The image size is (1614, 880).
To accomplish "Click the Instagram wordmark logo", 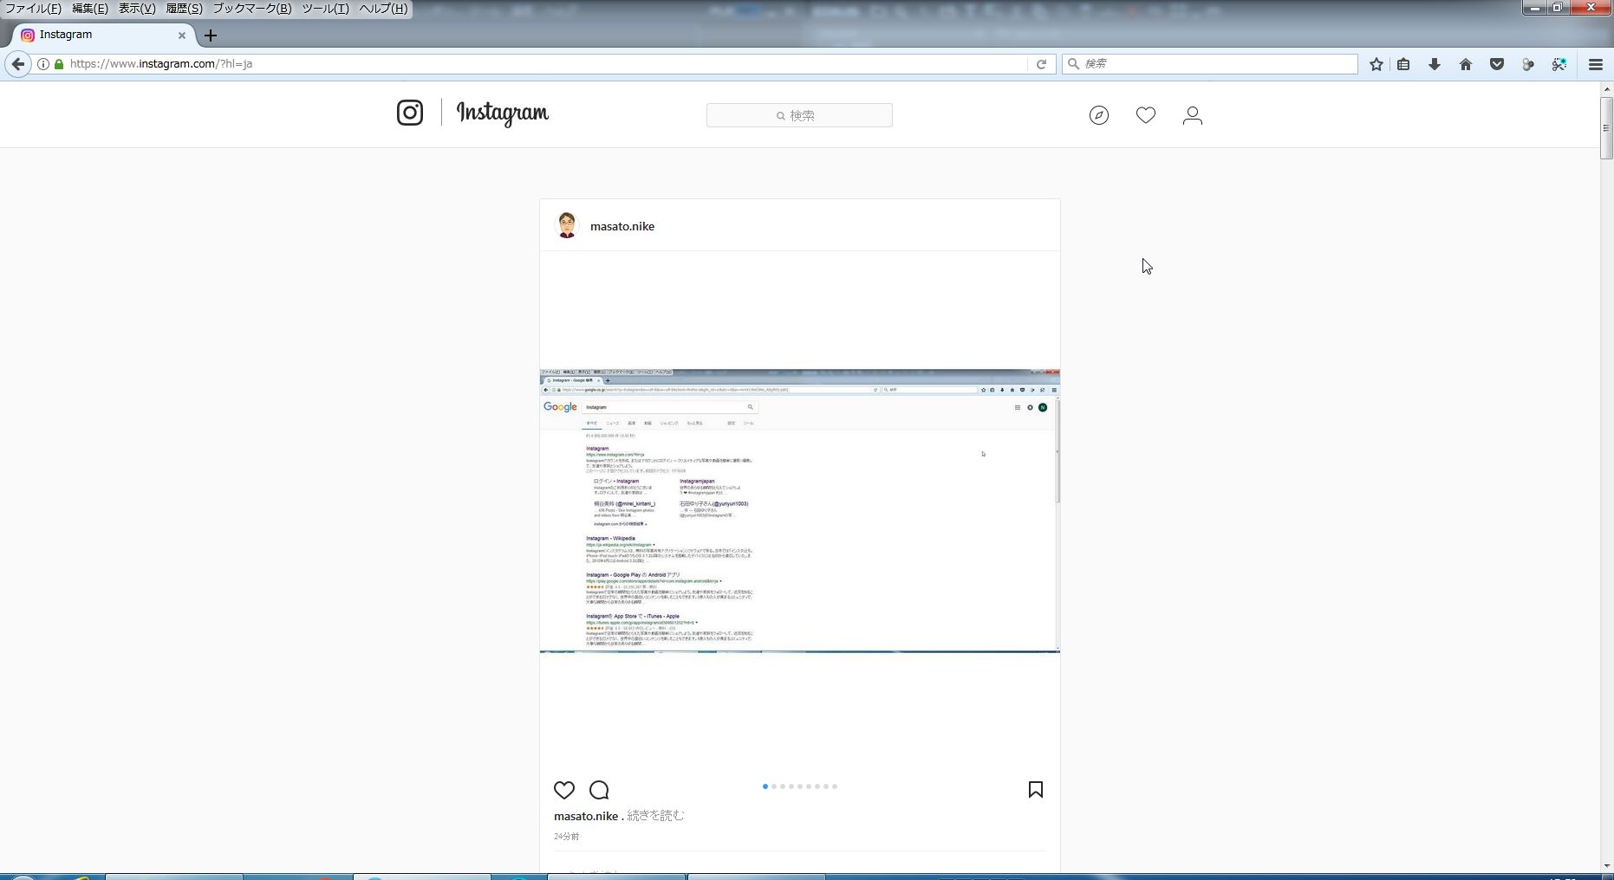I will 503,113.
